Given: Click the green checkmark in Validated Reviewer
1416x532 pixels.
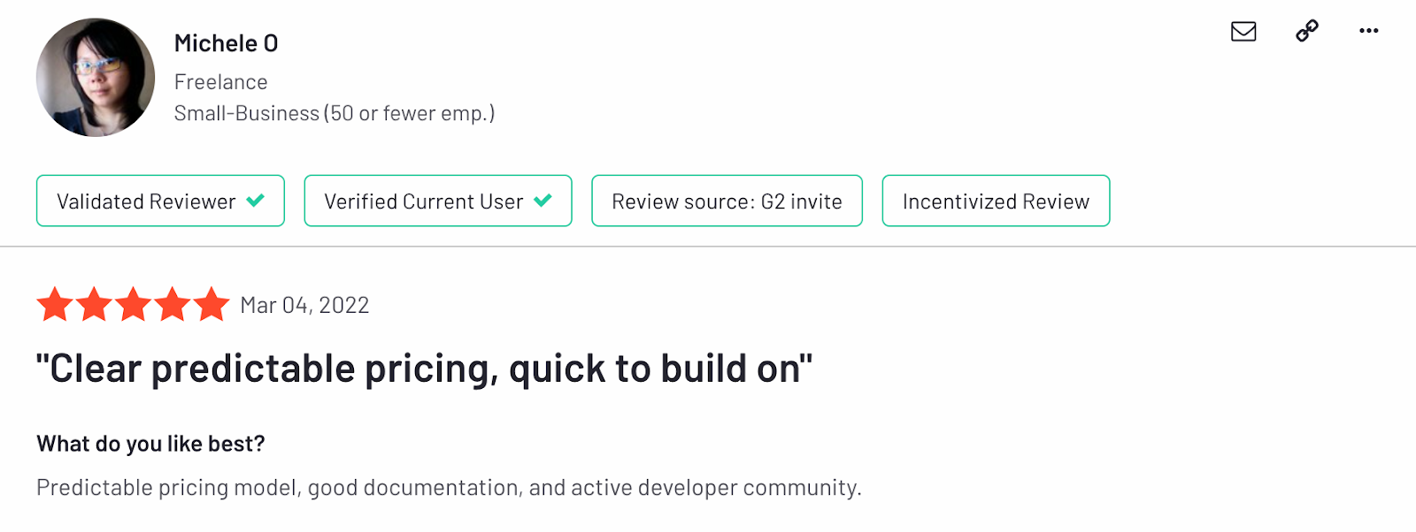Looking at the screenshot, I should click(x=256, y=201).
